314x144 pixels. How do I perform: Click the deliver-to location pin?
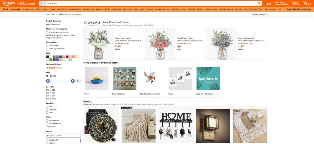(19, 4)
